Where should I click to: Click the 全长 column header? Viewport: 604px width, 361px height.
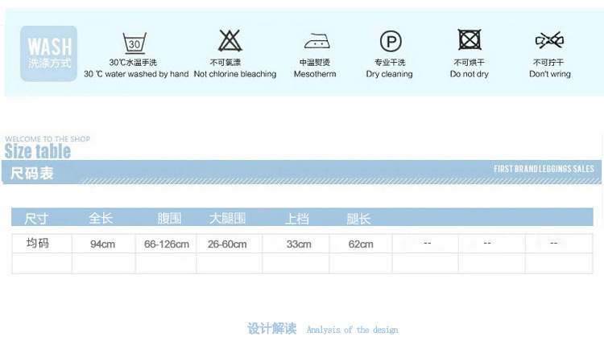pos(101,218)
